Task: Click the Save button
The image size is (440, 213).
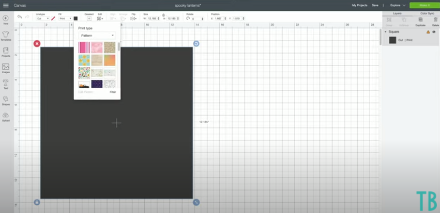Action: point(375,5)
